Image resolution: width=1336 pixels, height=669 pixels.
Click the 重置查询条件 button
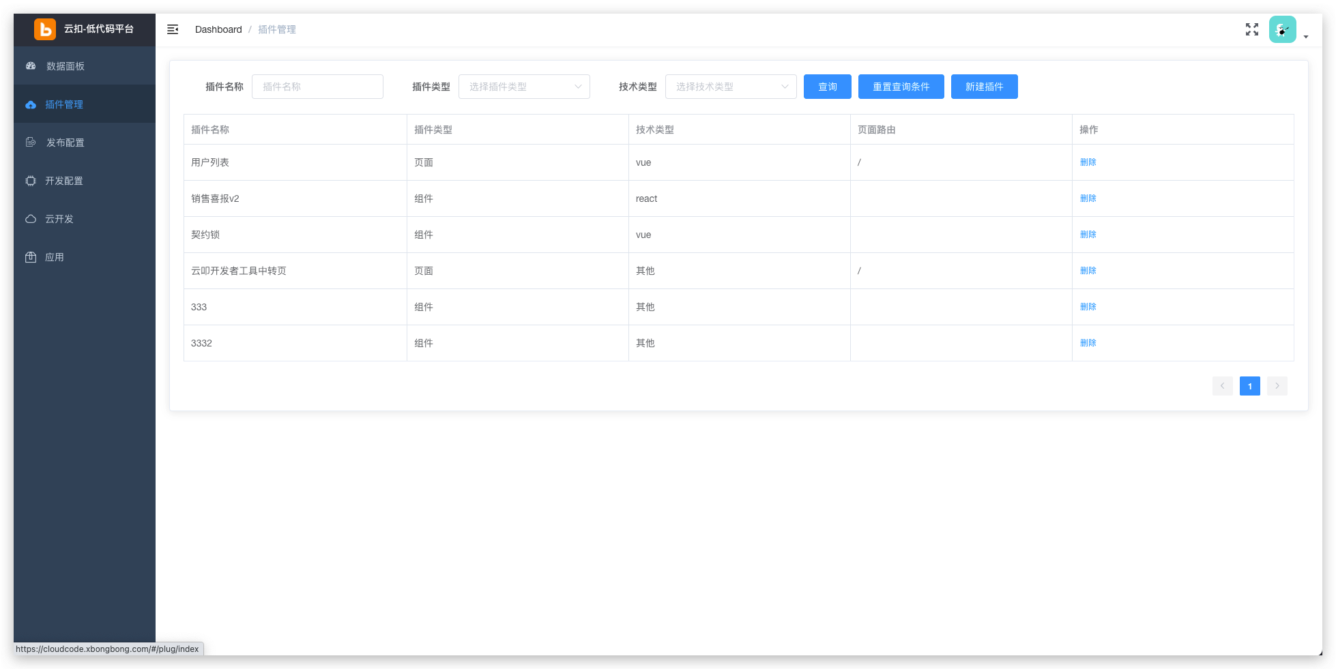[x=901, y=87]
